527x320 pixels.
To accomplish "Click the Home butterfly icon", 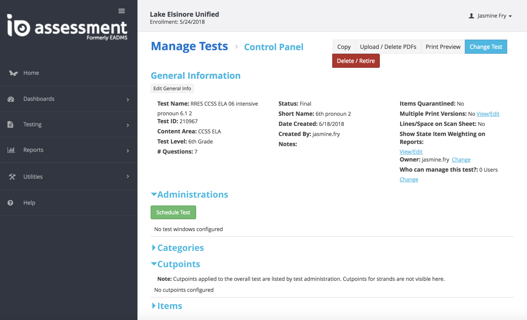I will pyautogui.click(x=13, y=73).
